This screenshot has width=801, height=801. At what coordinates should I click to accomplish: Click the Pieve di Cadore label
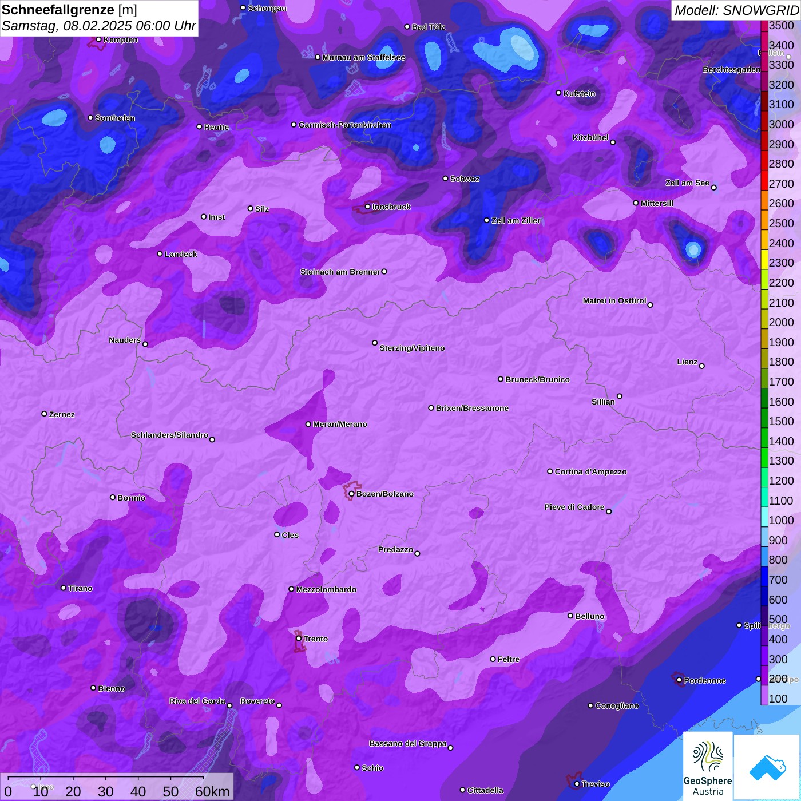coord(574,507)
